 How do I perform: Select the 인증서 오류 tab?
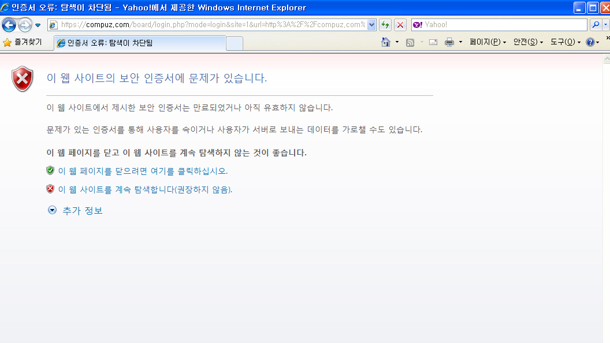click(x=140, y=43)
